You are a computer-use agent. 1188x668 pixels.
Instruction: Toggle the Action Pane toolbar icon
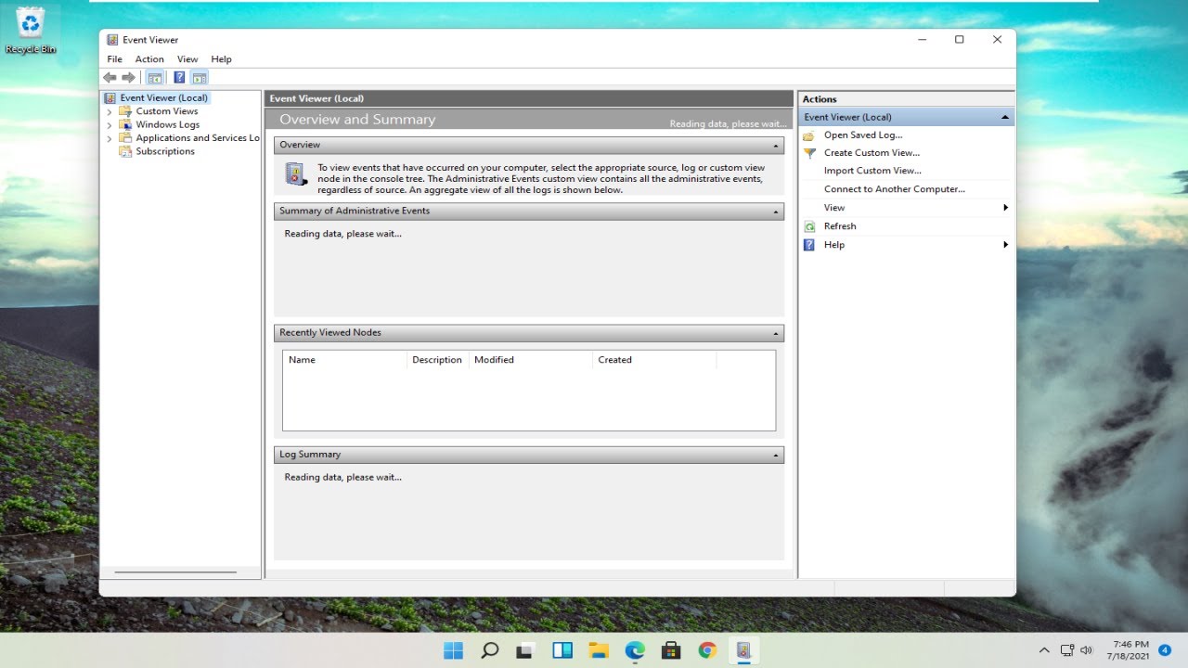click(200, 78)
